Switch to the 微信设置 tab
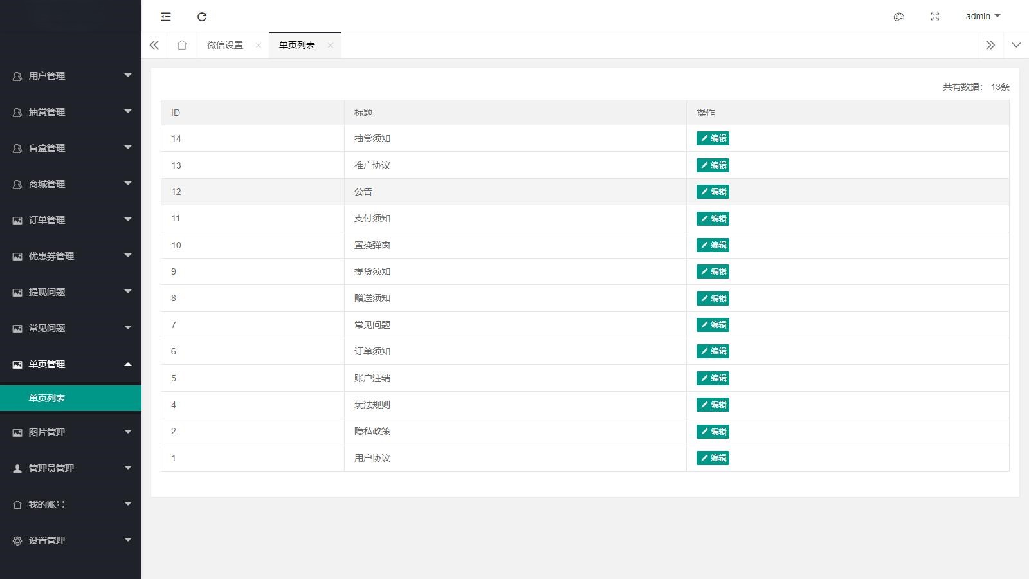 click(225, 45)
